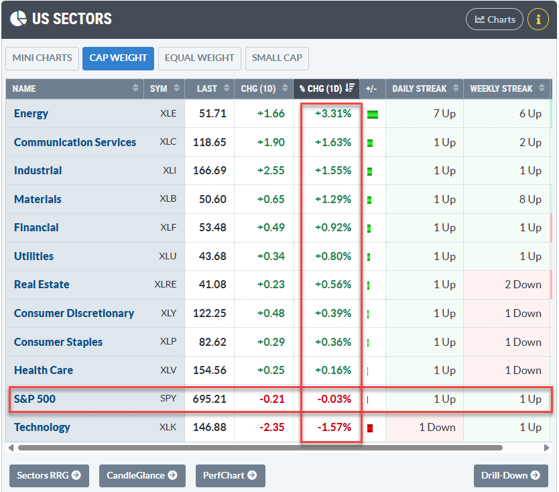
Task: Sort by the Last column arrows
Action: [x=227, y=88]
